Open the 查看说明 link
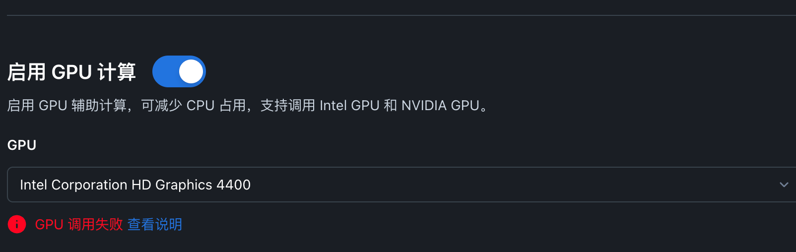This screenshot has width=796, height=252. (155, 224)
